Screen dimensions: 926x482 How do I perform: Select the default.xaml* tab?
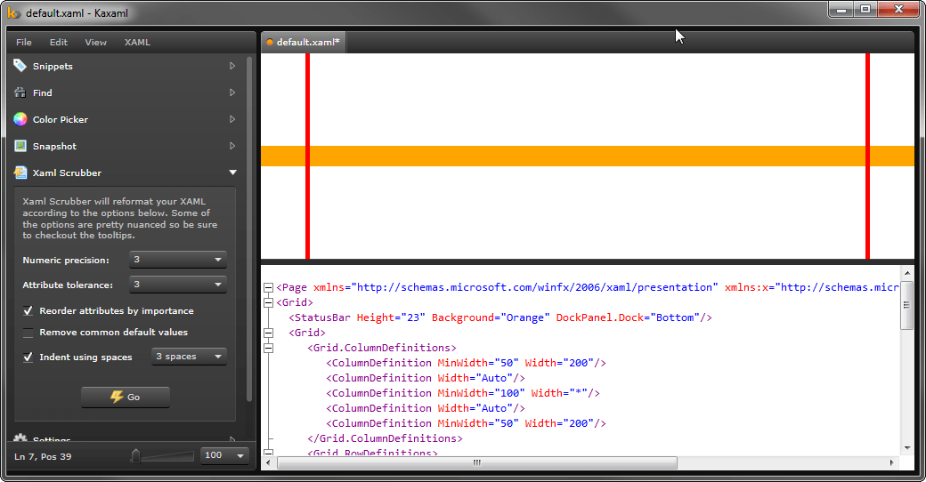(304, 42)
